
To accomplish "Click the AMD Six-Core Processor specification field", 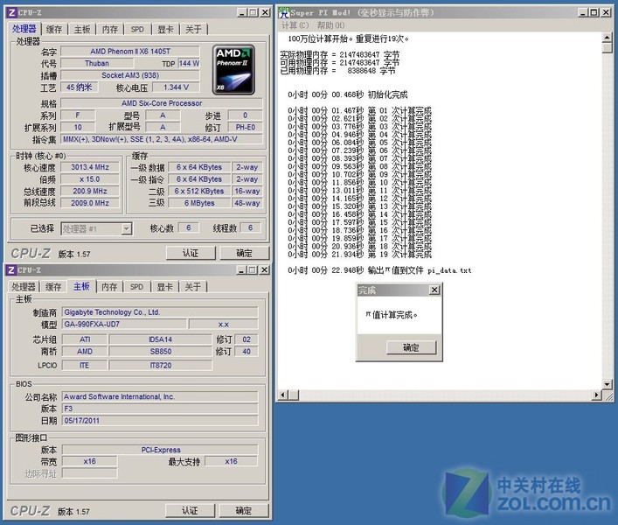I will 162,103.
